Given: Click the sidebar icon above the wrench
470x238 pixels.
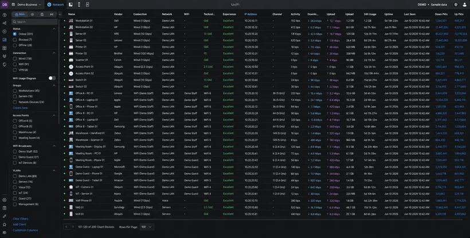Looking at the screenshot, I should [x=5, y=208].
